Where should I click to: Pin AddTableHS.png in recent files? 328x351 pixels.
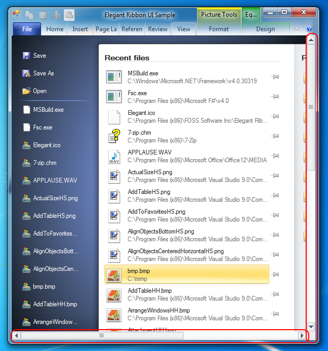[x=275, y=195]
